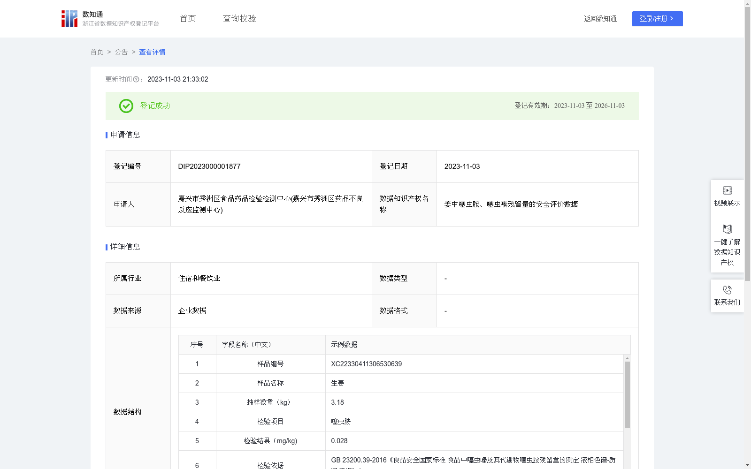The height and width of the screenshot is (469, 751).
Task: Open the 查询校验 navigation menu item
Action: [239, 18]
